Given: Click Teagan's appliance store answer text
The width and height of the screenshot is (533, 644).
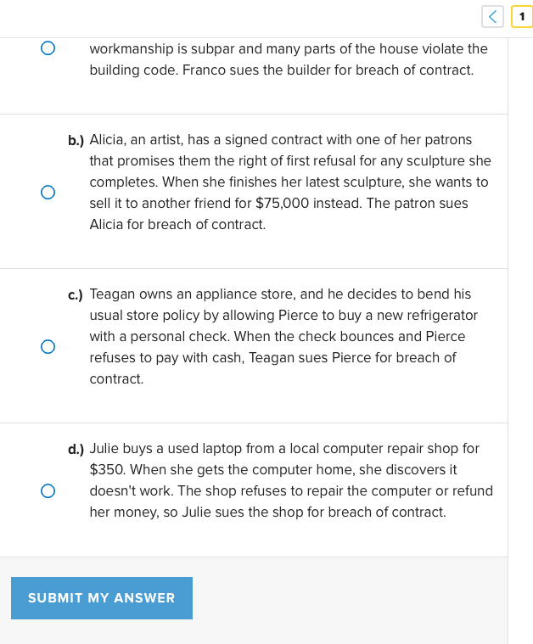Looking at the screenshot, I should point(283,336).
